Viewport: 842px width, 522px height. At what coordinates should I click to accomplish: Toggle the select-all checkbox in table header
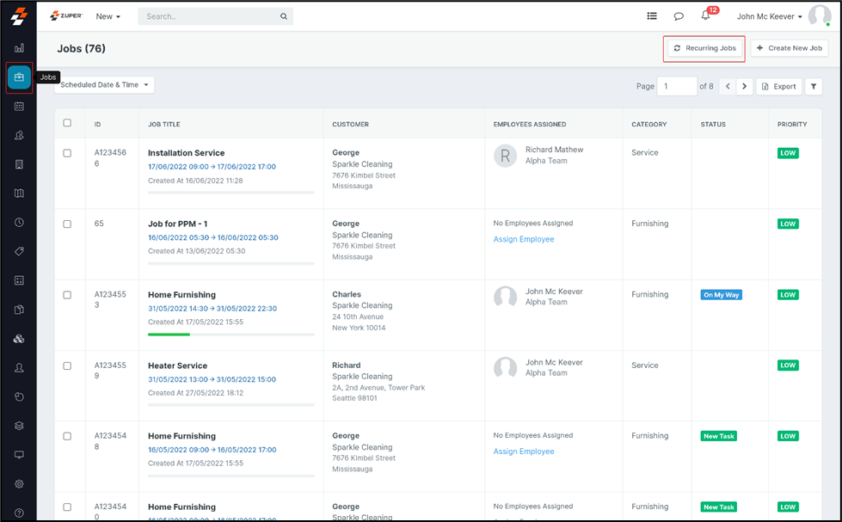[x=68, y=123]
